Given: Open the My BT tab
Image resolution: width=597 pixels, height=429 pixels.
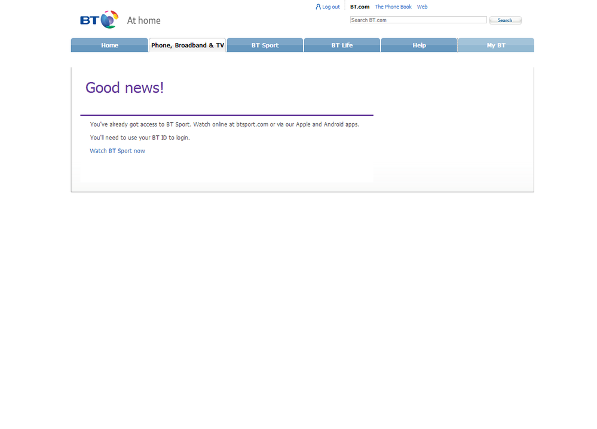Looking at the screenshot, I should click(x=496, y=45).
